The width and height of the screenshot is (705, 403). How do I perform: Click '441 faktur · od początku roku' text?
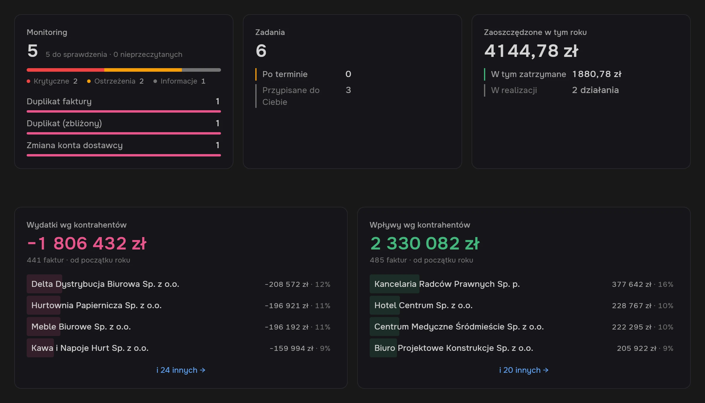coord(78,260)
